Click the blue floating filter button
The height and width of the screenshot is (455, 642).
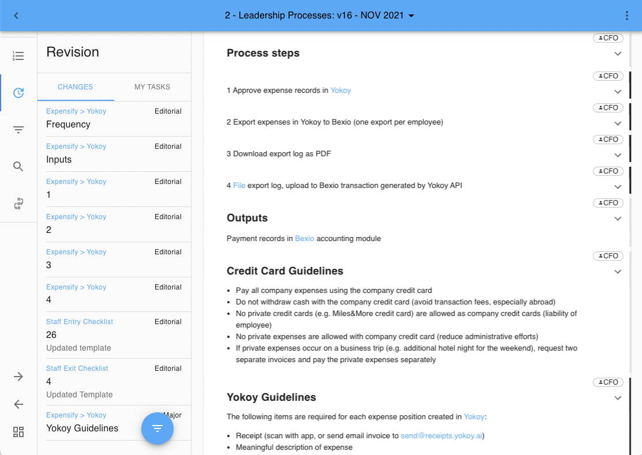point(157,428)
